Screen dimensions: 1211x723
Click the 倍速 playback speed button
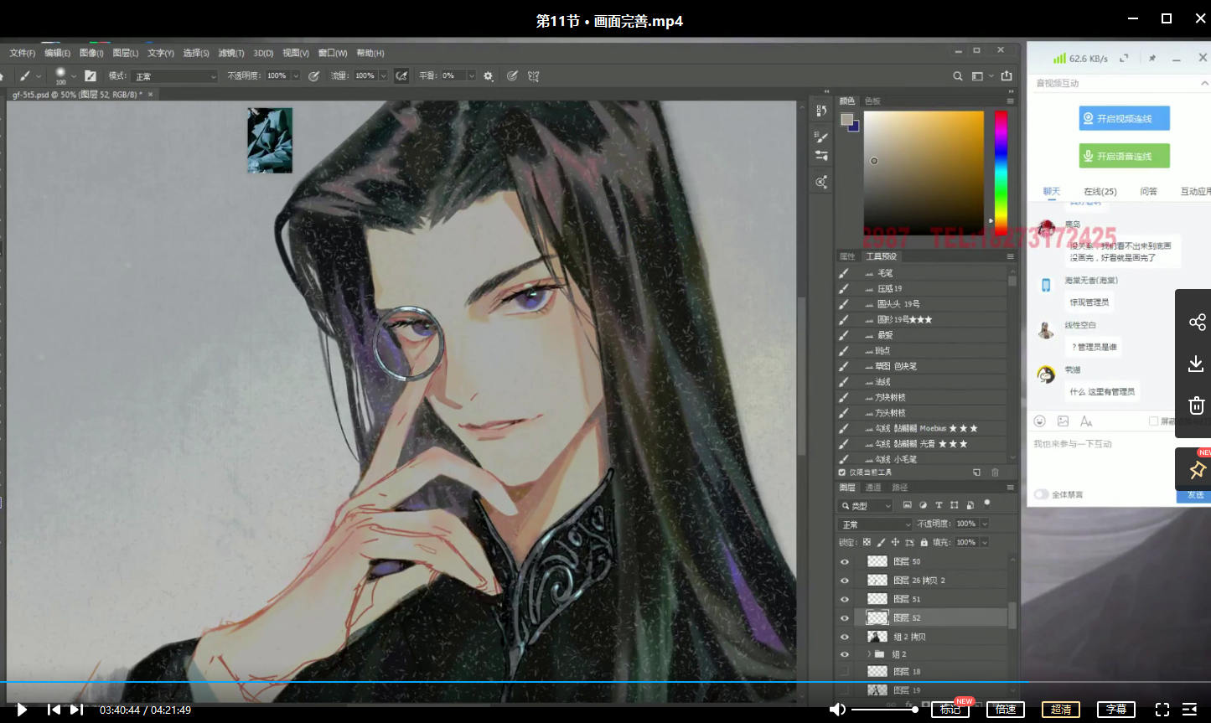pyautogui.click(x=1006, y=710)
